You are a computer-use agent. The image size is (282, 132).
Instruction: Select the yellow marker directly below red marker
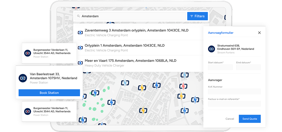[181, 96]
